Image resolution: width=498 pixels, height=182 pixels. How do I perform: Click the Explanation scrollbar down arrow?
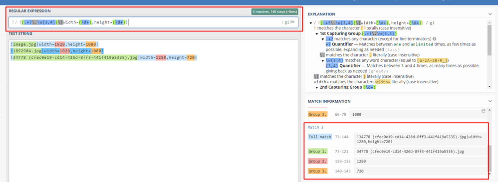490,87
